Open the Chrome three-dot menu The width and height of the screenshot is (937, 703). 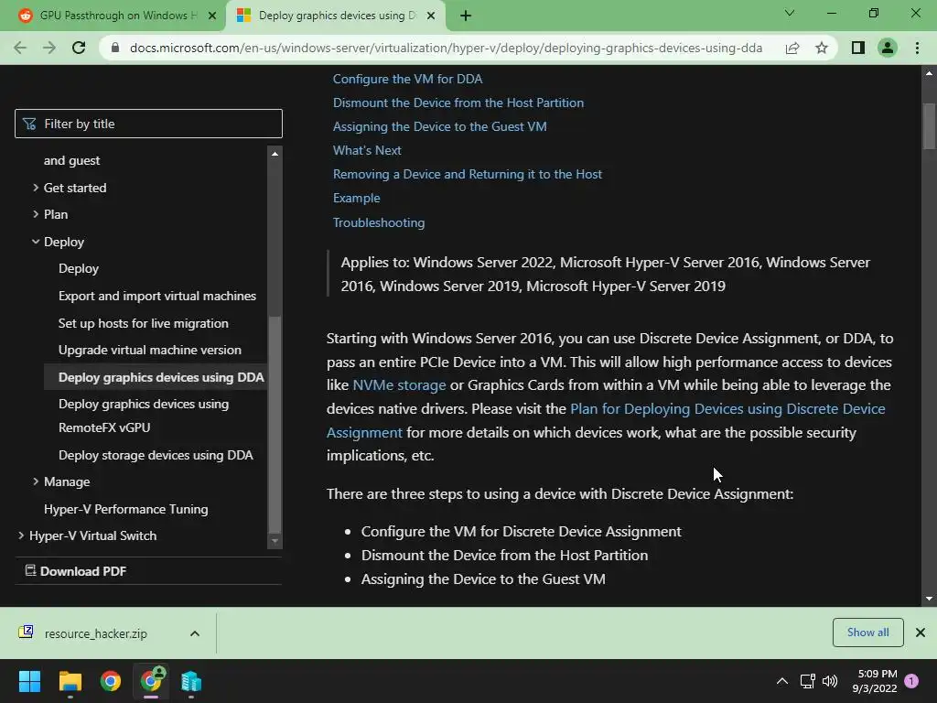pyautogui.click(x=917, y=48)
